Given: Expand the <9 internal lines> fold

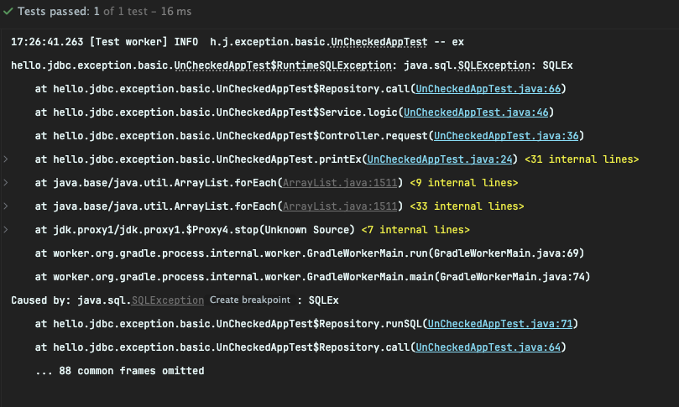Looking at the screenshot, I should pos(464,183).
